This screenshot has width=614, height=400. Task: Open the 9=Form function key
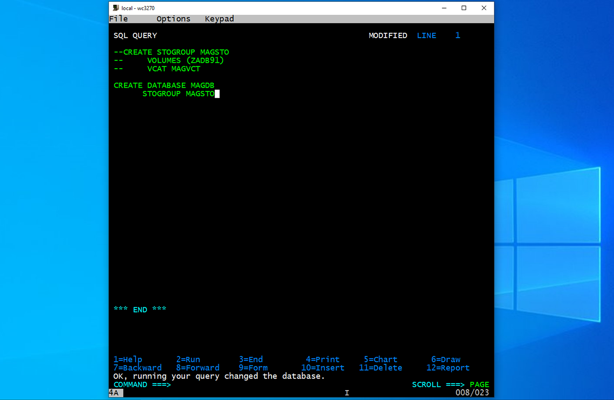tap(253, 368)
